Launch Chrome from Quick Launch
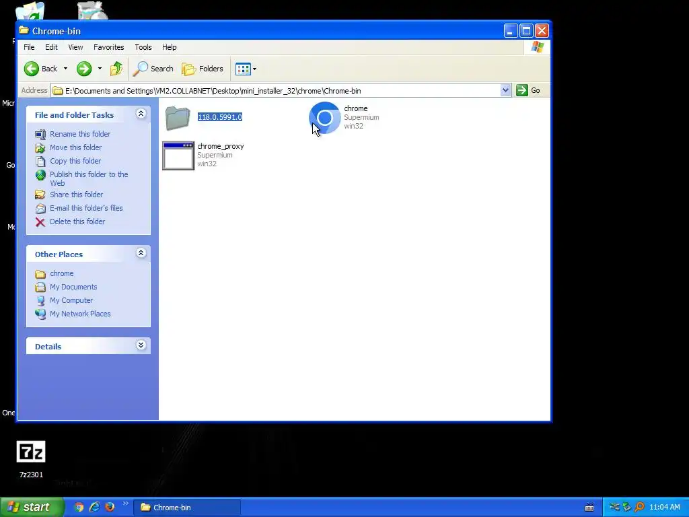 point(79,508)
